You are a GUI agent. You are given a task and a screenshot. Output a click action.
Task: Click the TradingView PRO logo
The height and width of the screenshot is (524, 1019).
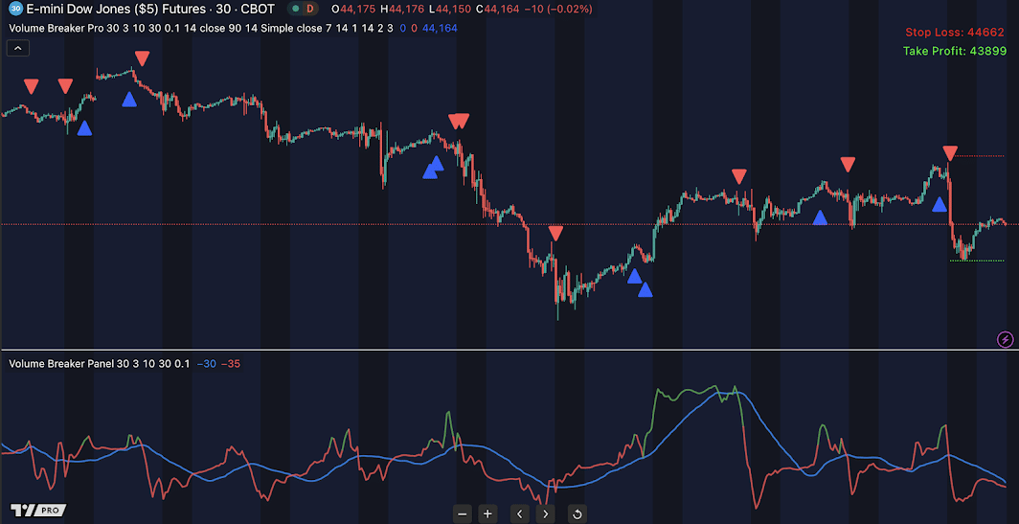point(37,510)
